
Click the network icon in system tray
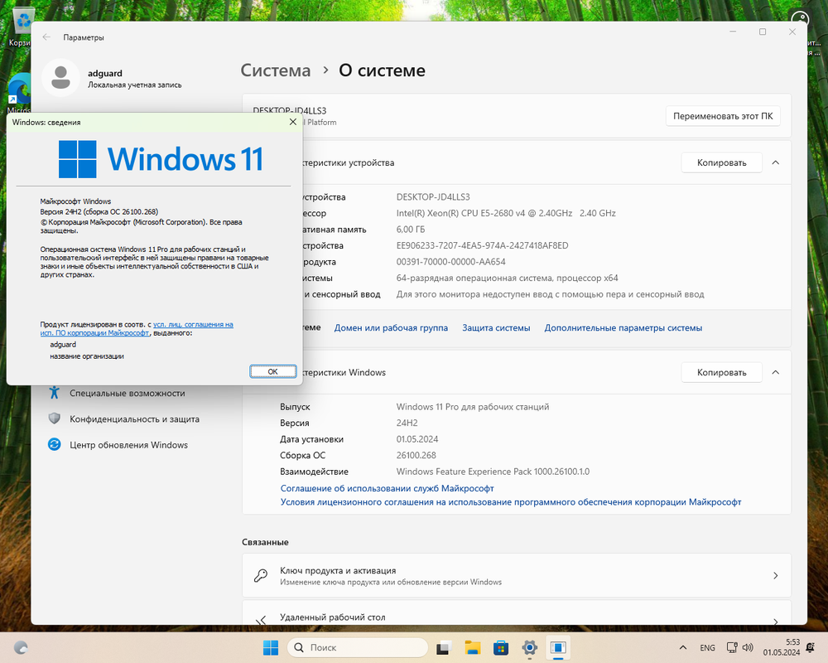(732, 647)
